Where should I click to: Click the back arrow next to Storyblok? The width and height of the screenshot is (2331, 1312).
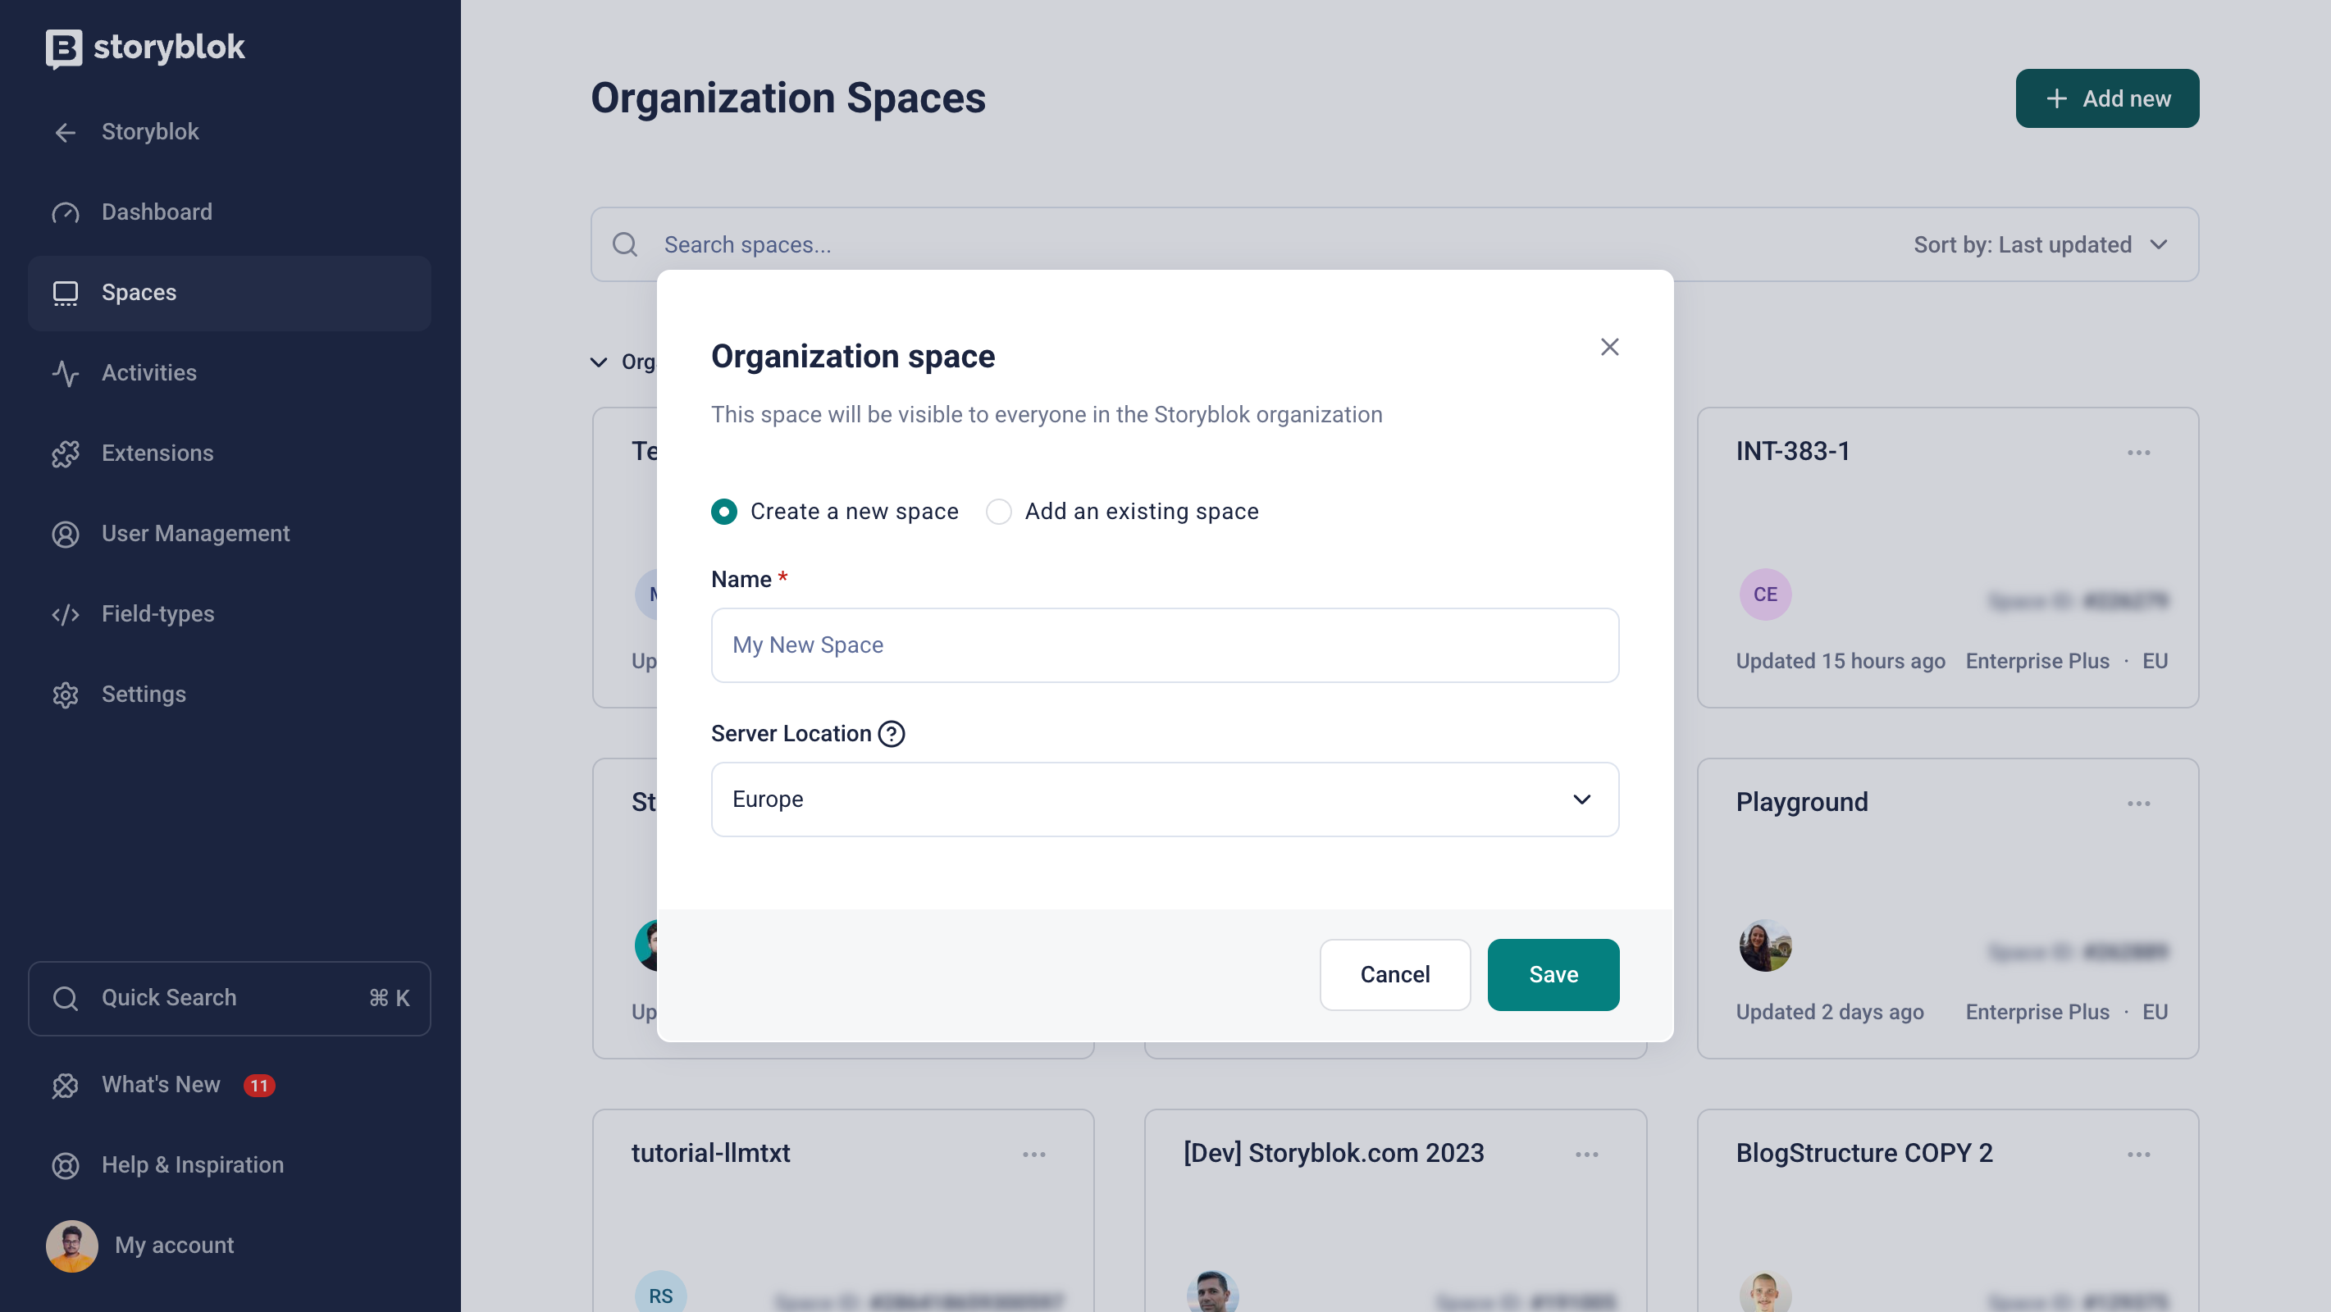[x=65, y=132]
